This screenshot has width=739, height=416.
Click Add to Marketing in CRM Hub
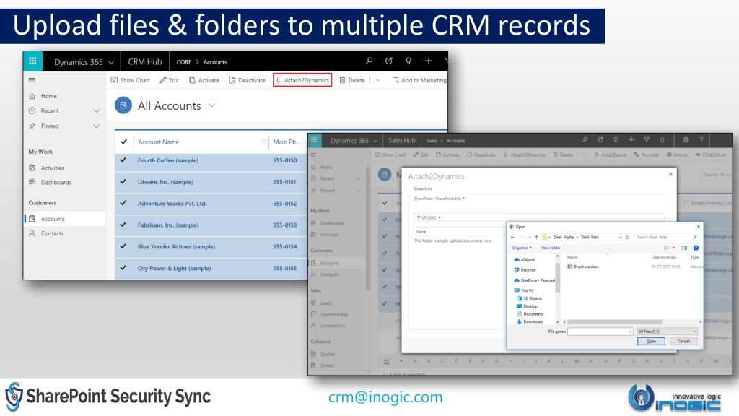pos(419,80)
